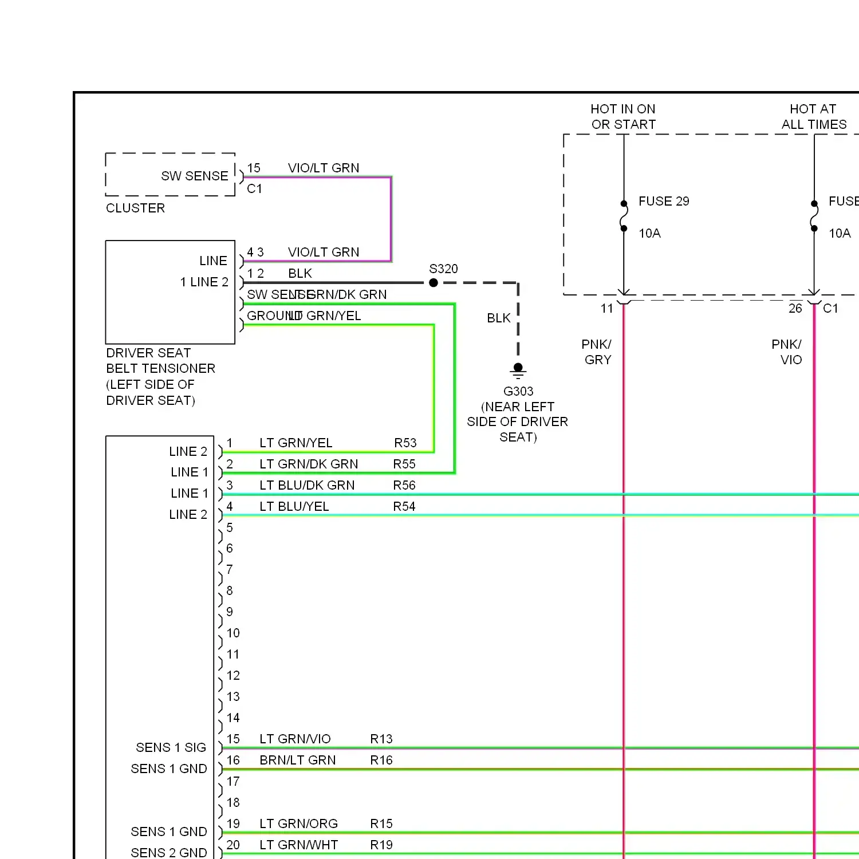This screenshot has height=859, width=859.
Task: Select the LT BLU/YEL wire label
Action: 294,506
